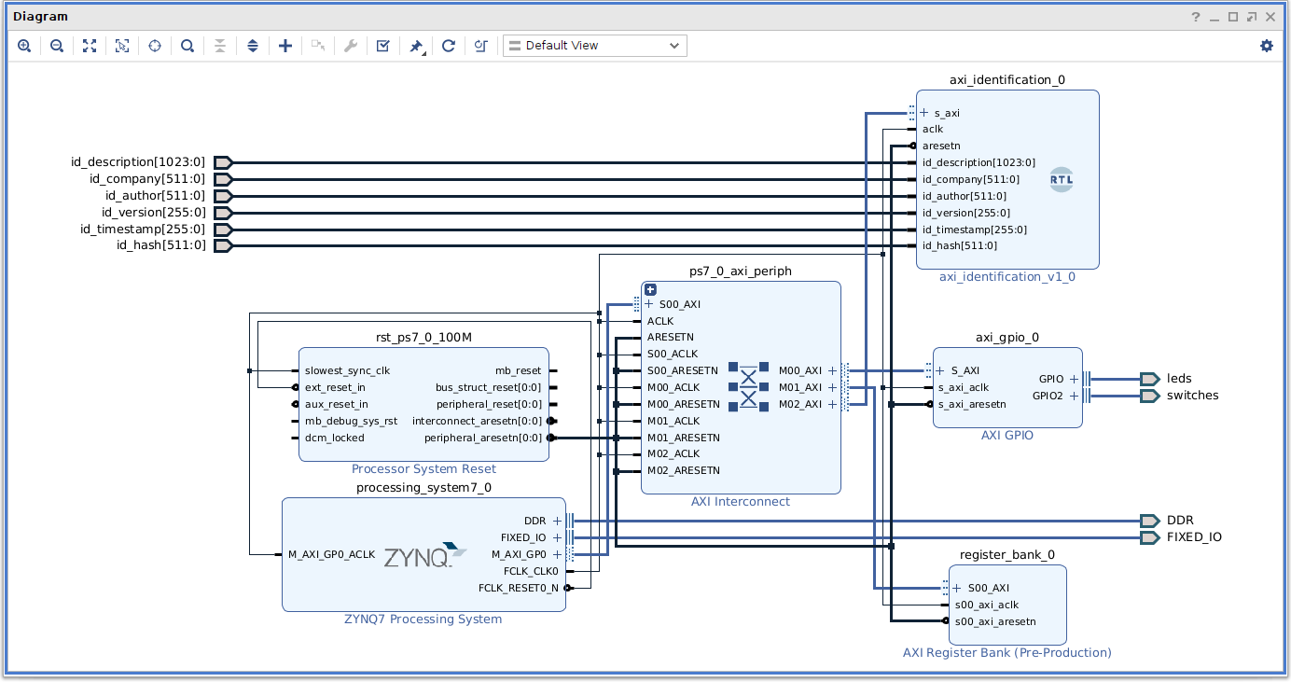1291x682 pixels.
Task: Toggle the pin toolbar button
Action: (417, 46)
